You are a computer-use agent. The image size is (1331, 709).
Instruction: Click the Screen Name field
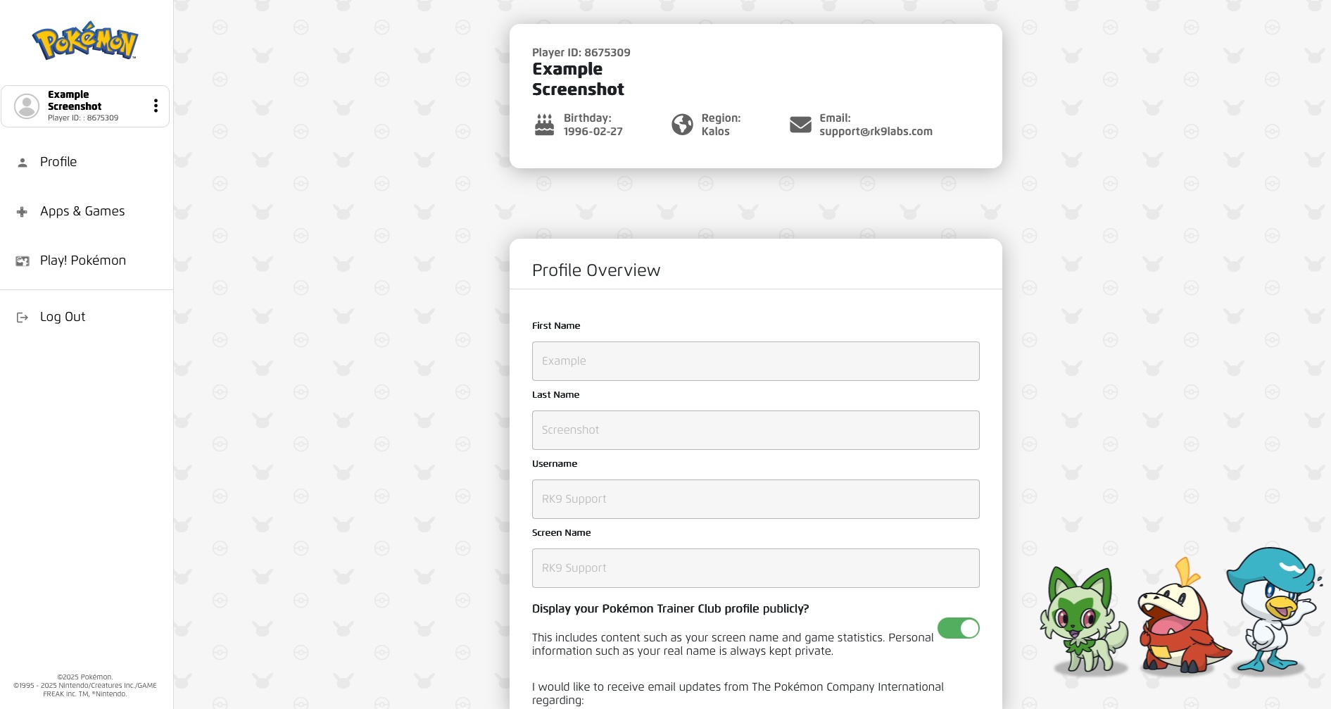(x=755, y=568)
